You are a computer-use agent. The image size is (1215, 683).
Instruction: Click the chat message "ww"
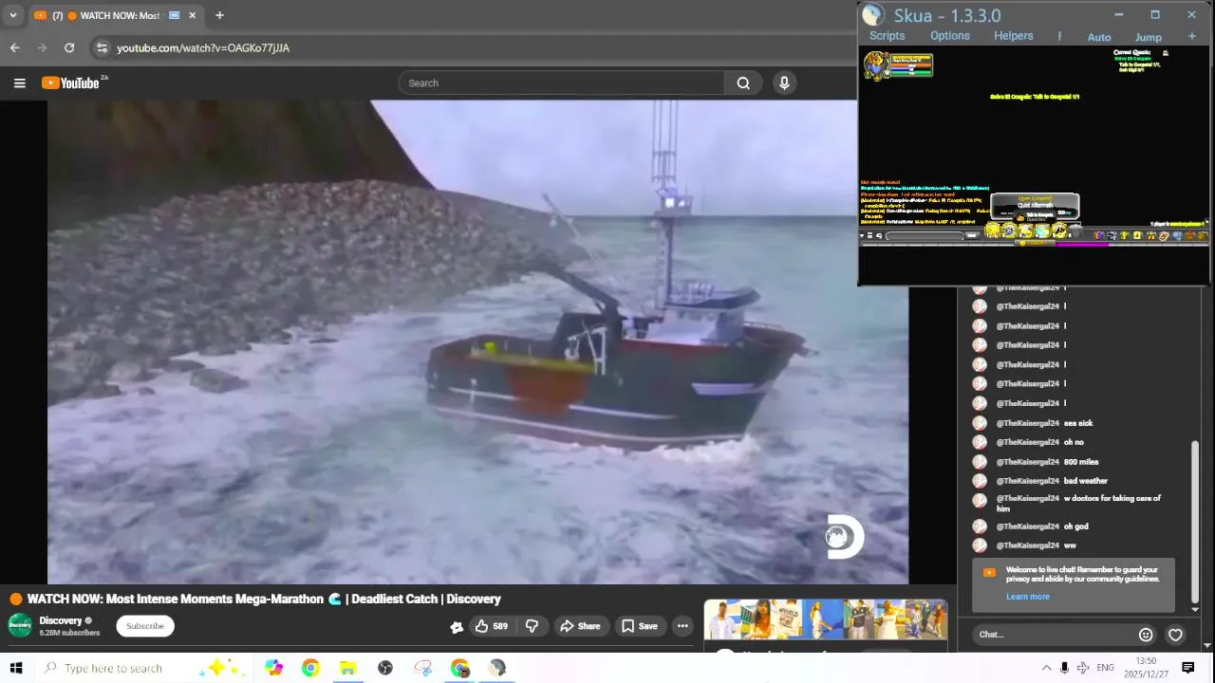click(1070, 545)
